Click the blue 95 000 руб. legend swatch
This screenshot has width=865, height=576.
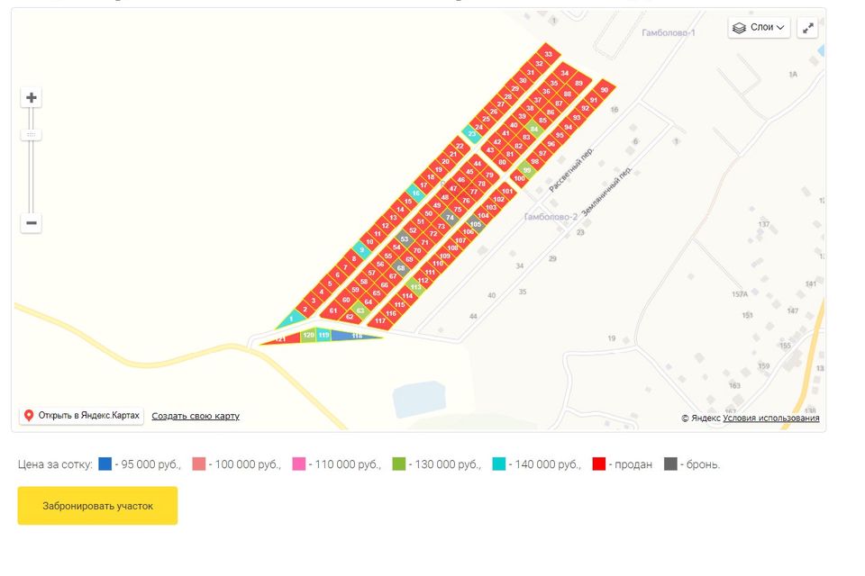point(105,464)
